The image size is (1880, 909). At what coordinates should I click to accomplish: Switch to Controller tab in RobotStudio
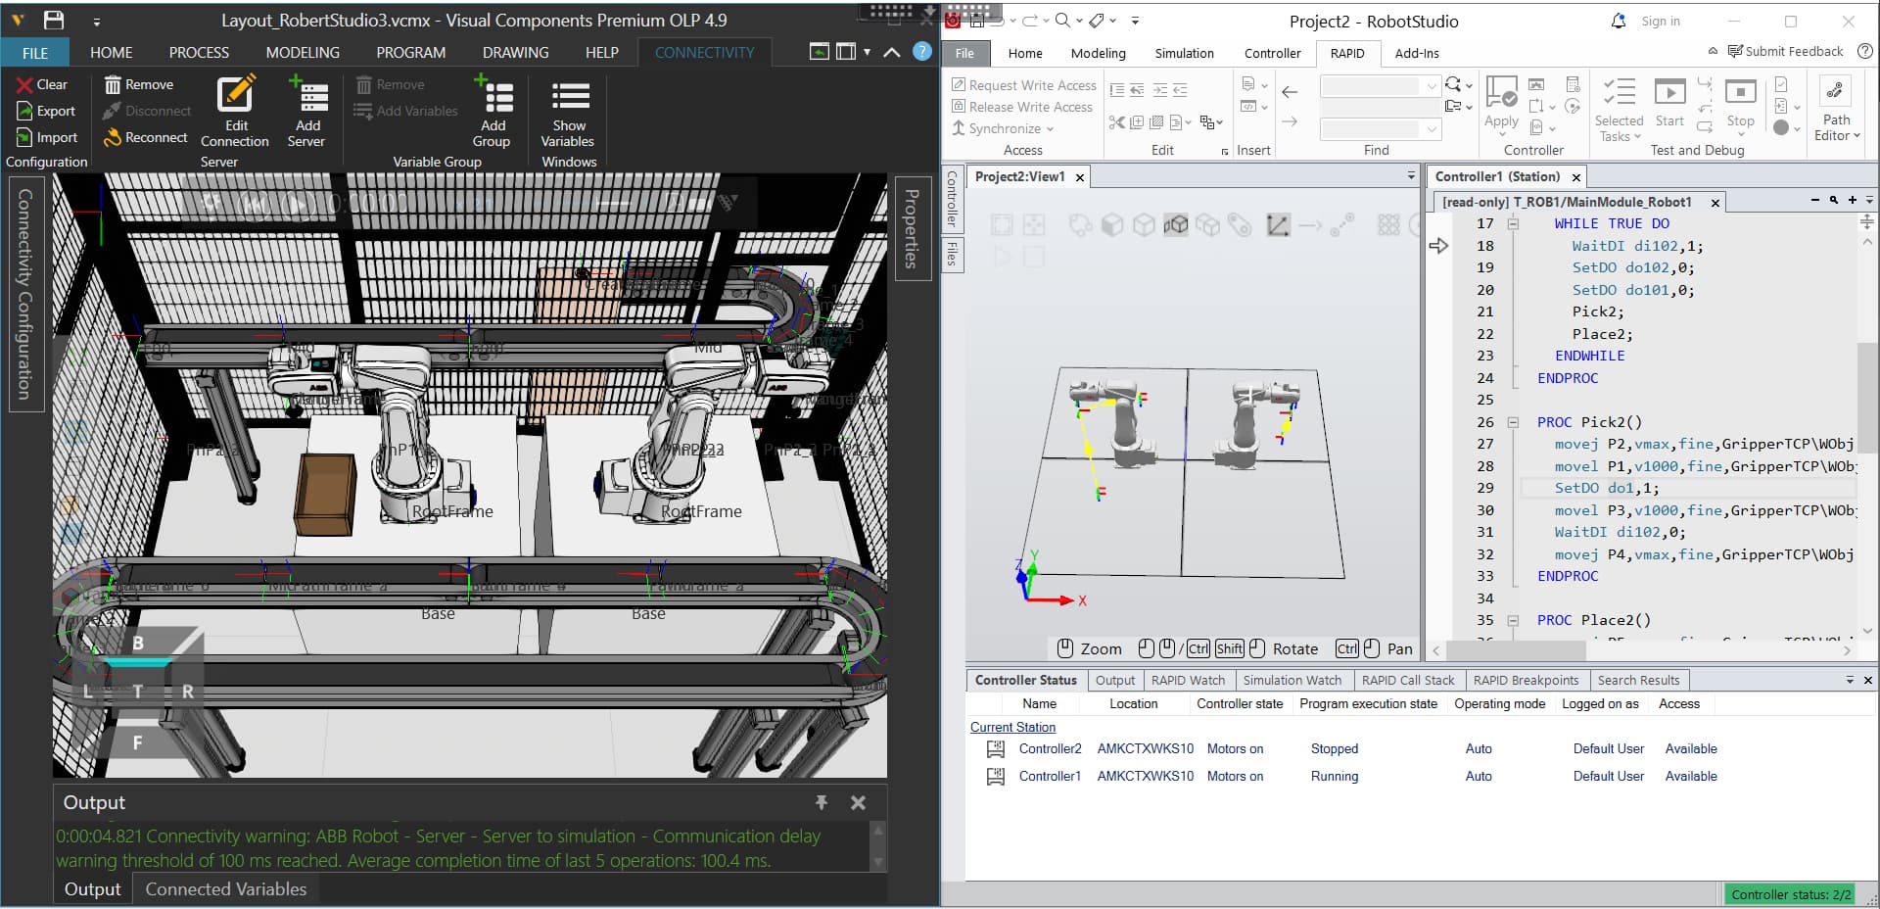1272,53
